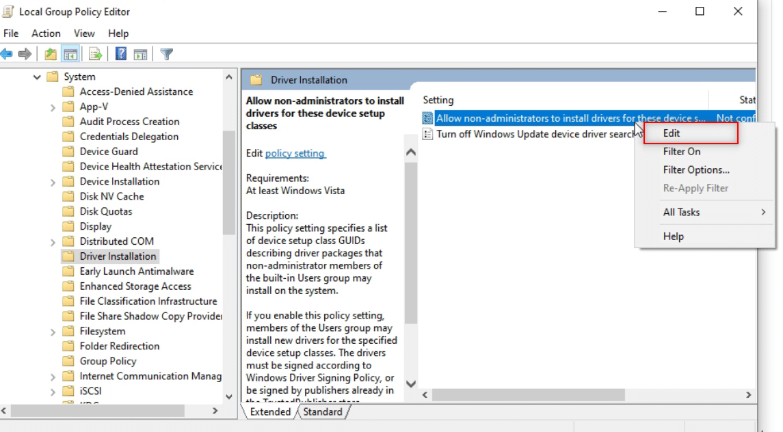Open the View menu
This screenshot has height=432, width=783.
coord(84,33)
